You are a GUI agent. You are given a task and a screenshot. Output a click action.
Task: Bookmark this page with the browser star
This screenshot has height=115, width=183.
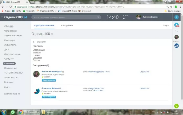pos(171,7)
